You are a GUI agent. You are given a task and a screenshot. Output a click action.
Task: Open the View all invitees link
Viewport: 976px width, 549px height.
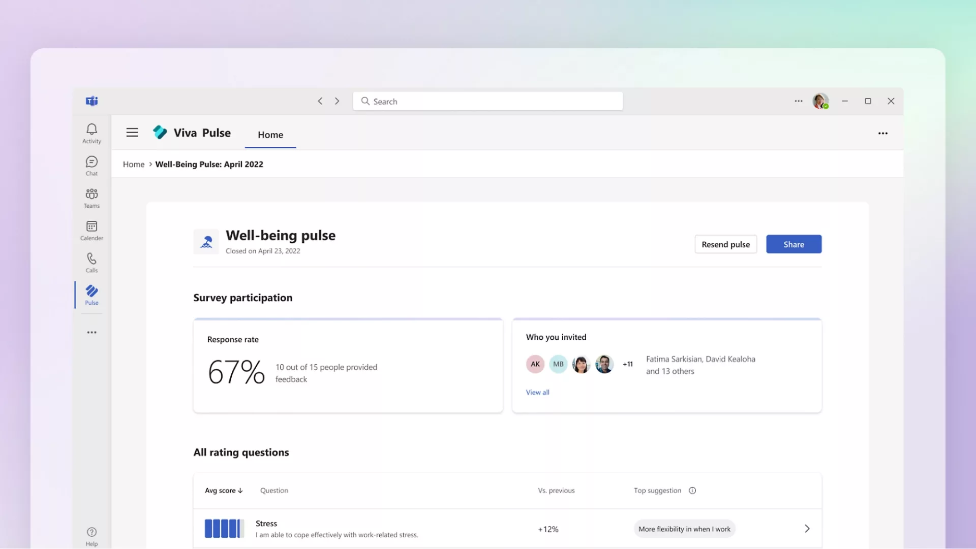click(x=537, y=393)
